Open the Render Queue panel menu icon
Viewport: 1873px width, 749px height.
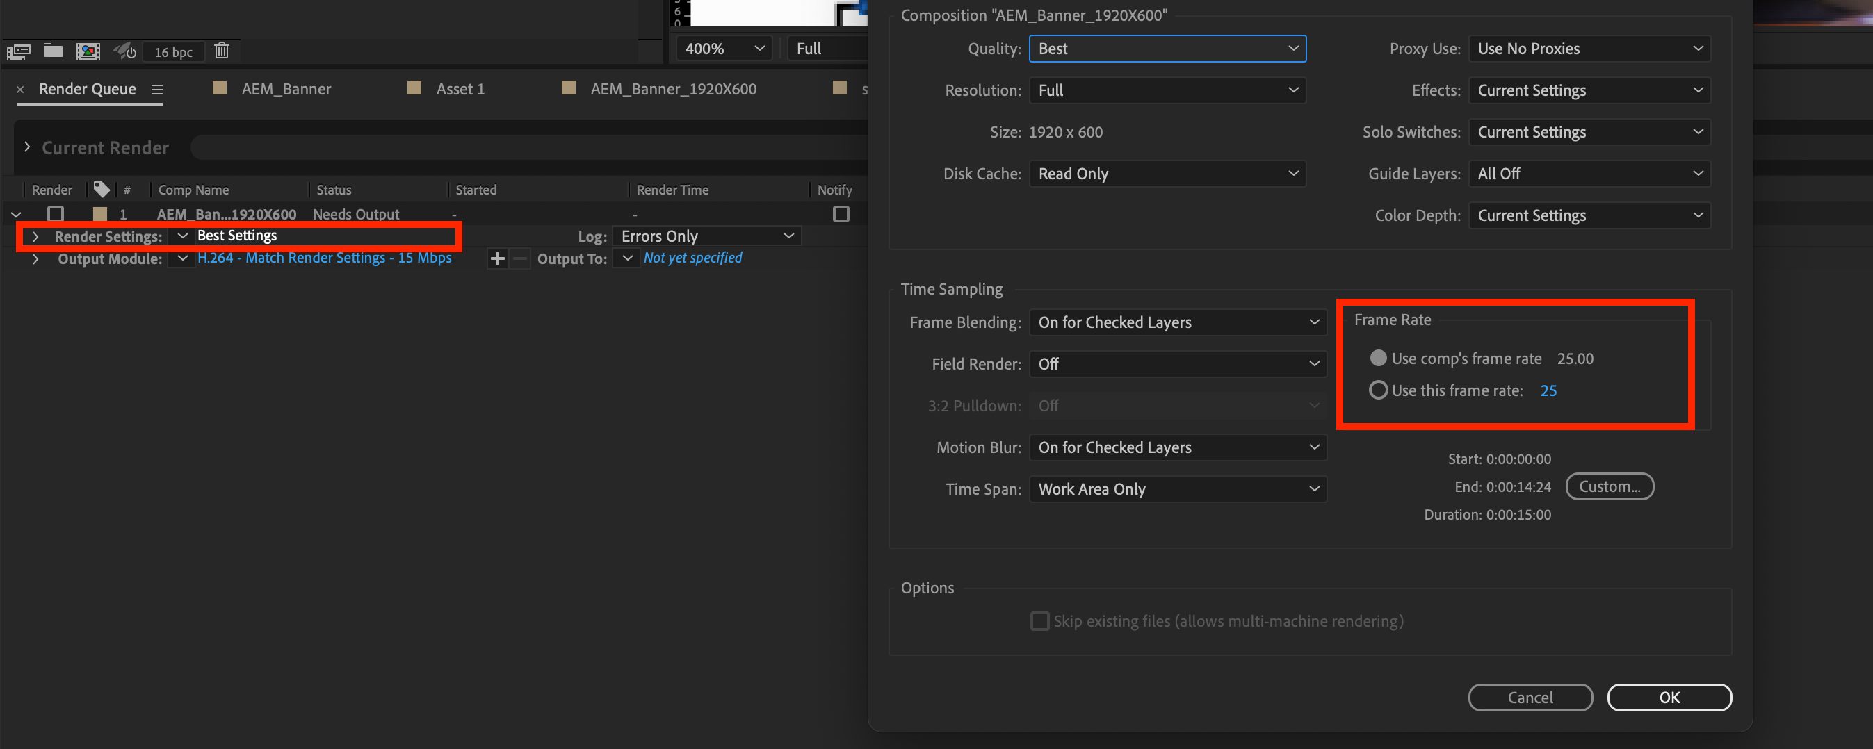pos(157,89)
